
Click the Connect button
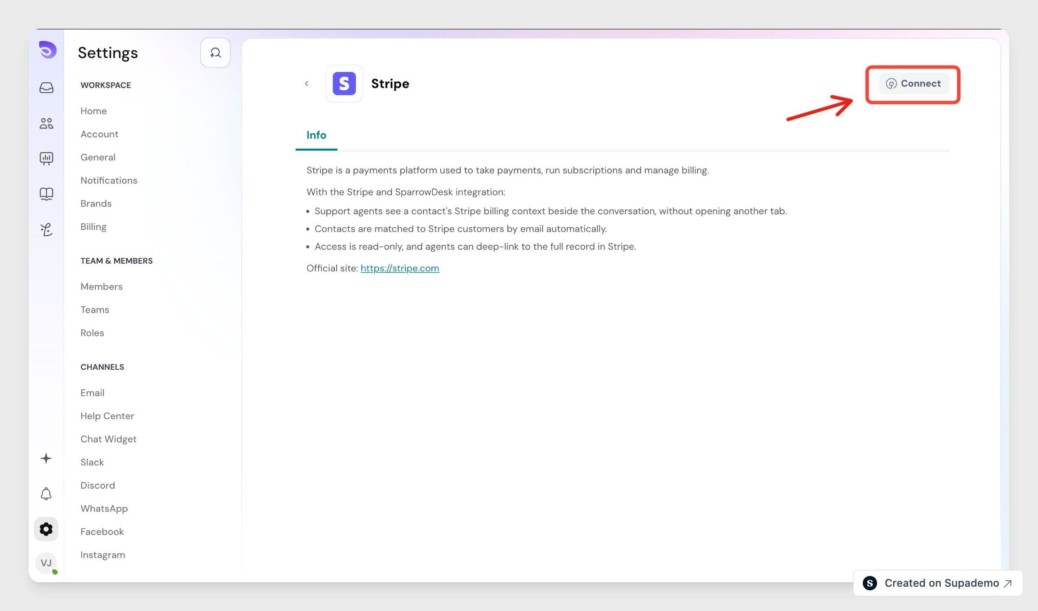[x=914, y=84]
